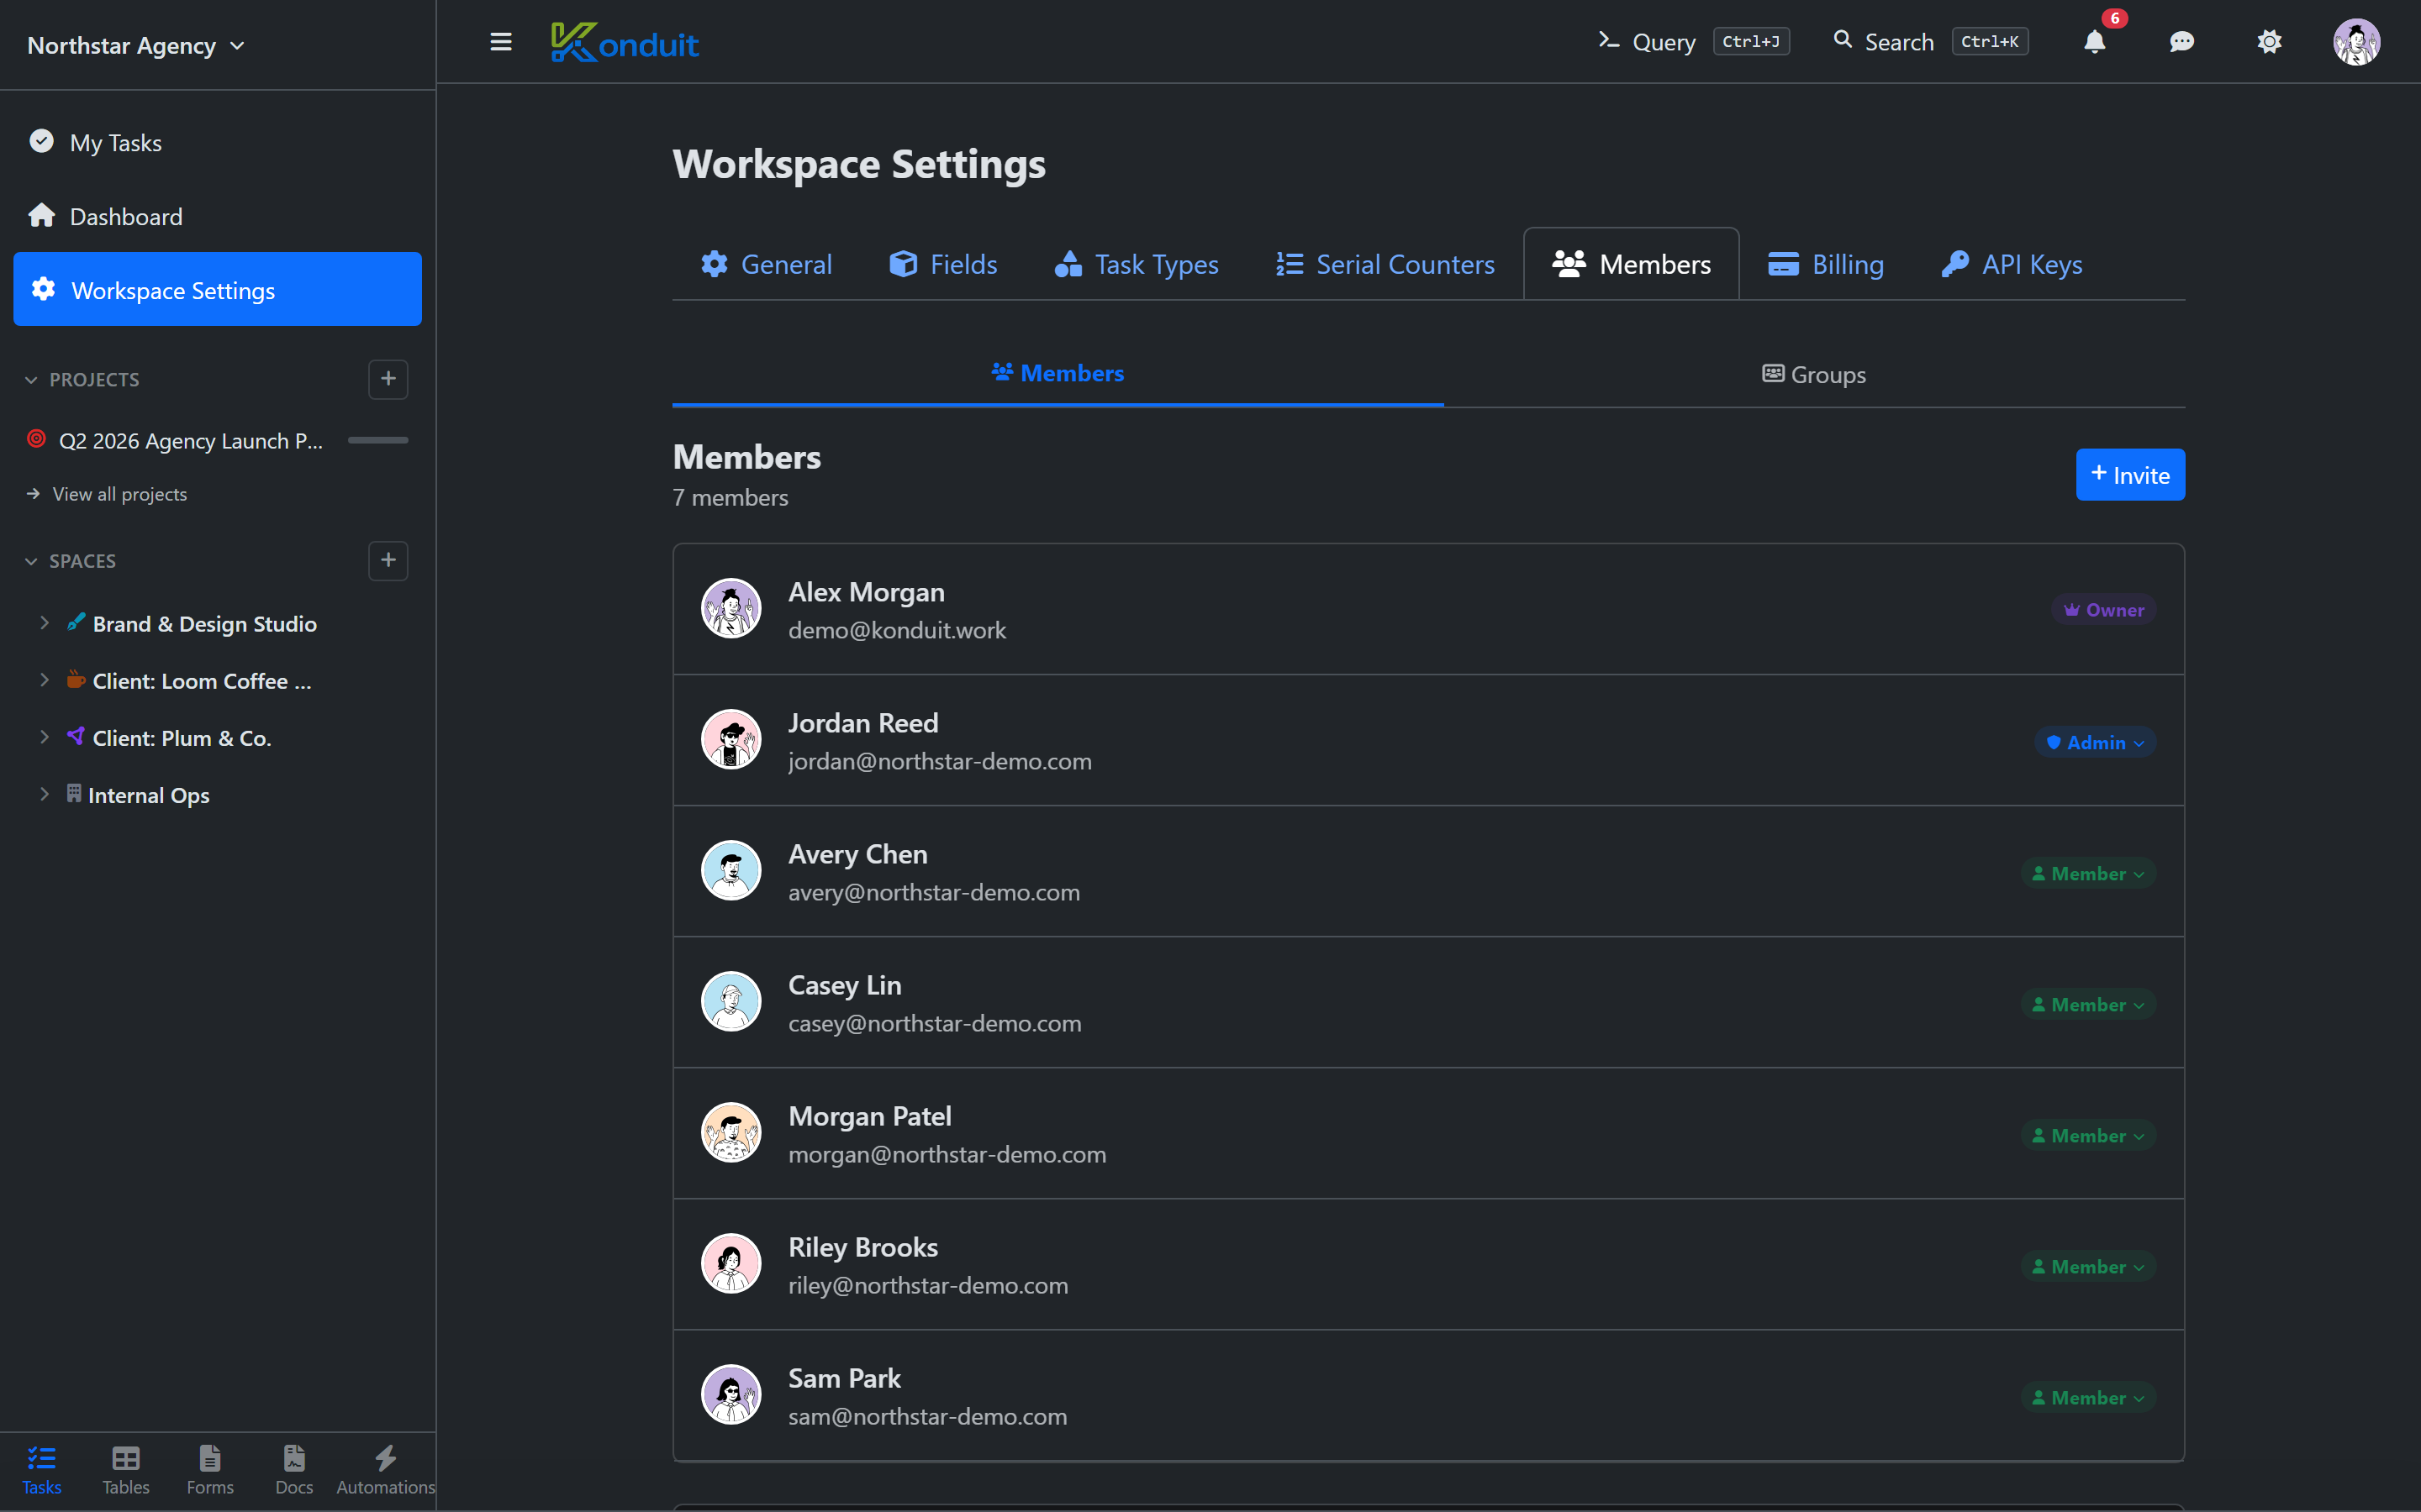
Task: Click the Q2 2026 project progress bar
Action: (378, 440)
